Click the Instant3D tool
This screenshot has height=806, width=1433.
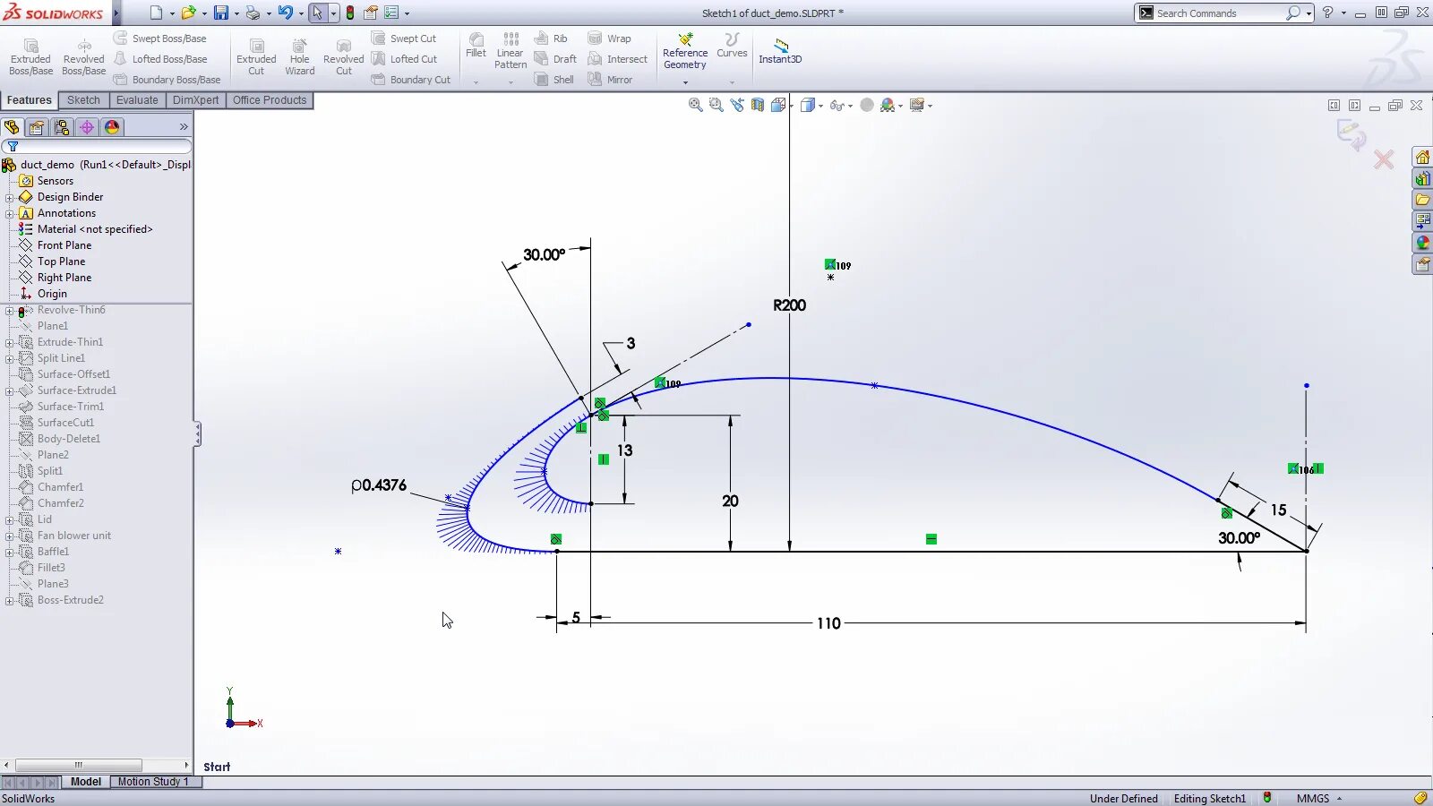(x=780, y=51)
